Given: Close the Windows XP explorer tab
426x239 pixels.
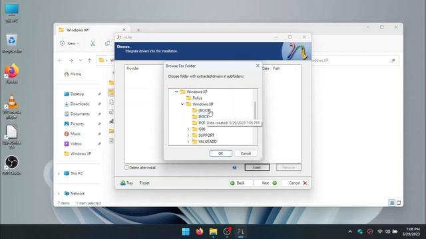Looking at the screenshot, I should tap(124, 30).
